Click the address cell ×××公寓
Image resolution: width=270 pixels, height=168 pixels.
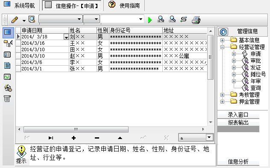pos(185,56)
